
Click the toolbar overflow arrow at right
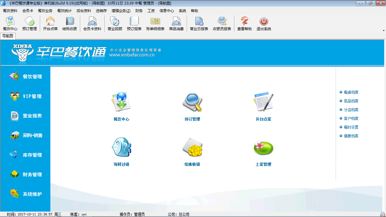point(384,30)
